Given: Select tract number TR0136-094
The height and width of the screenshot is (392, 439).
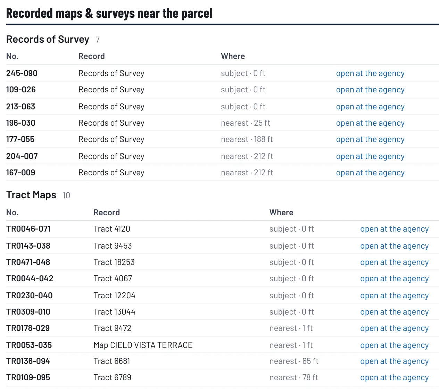Looking at the screenshot, I should tap(28, 361).
